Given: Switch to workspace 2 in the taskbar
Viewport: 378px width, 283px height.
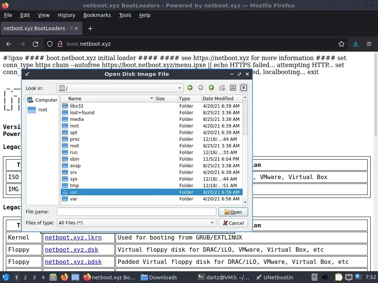Looking at the screenshot, I should 25,277.
